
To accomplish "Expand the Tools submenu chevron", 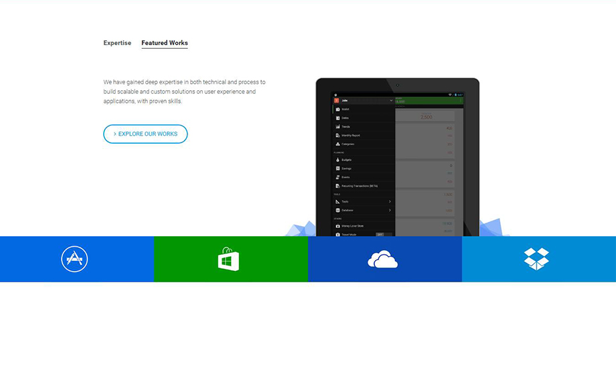I will 390,201.
